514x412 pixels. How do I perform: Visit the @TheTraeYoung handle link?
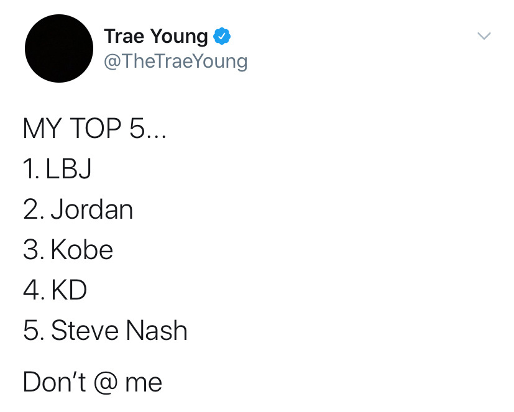(175, 62)
